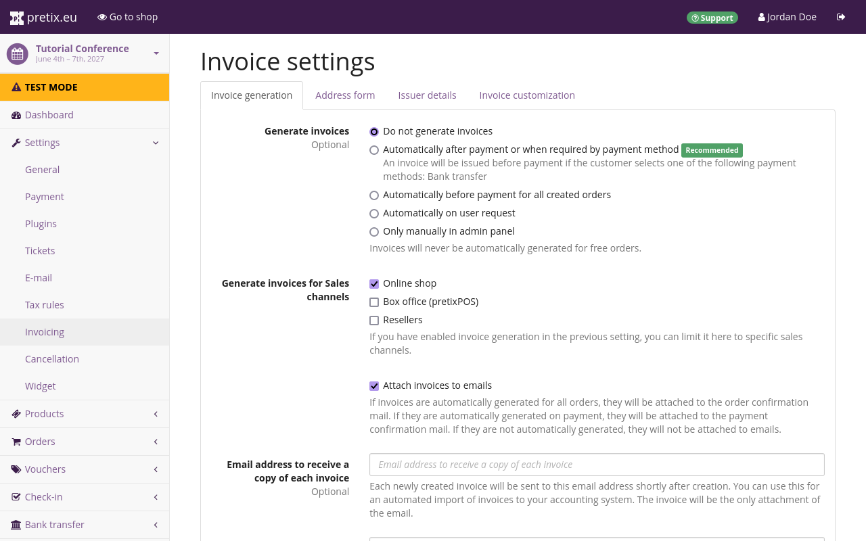The image size is (866, 541).
Task: Switch to the Issuer details tab
Action: 427,95
